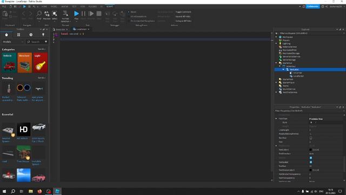
Task: Select Teams in the Explorer
Action: [x=285, y=86]
